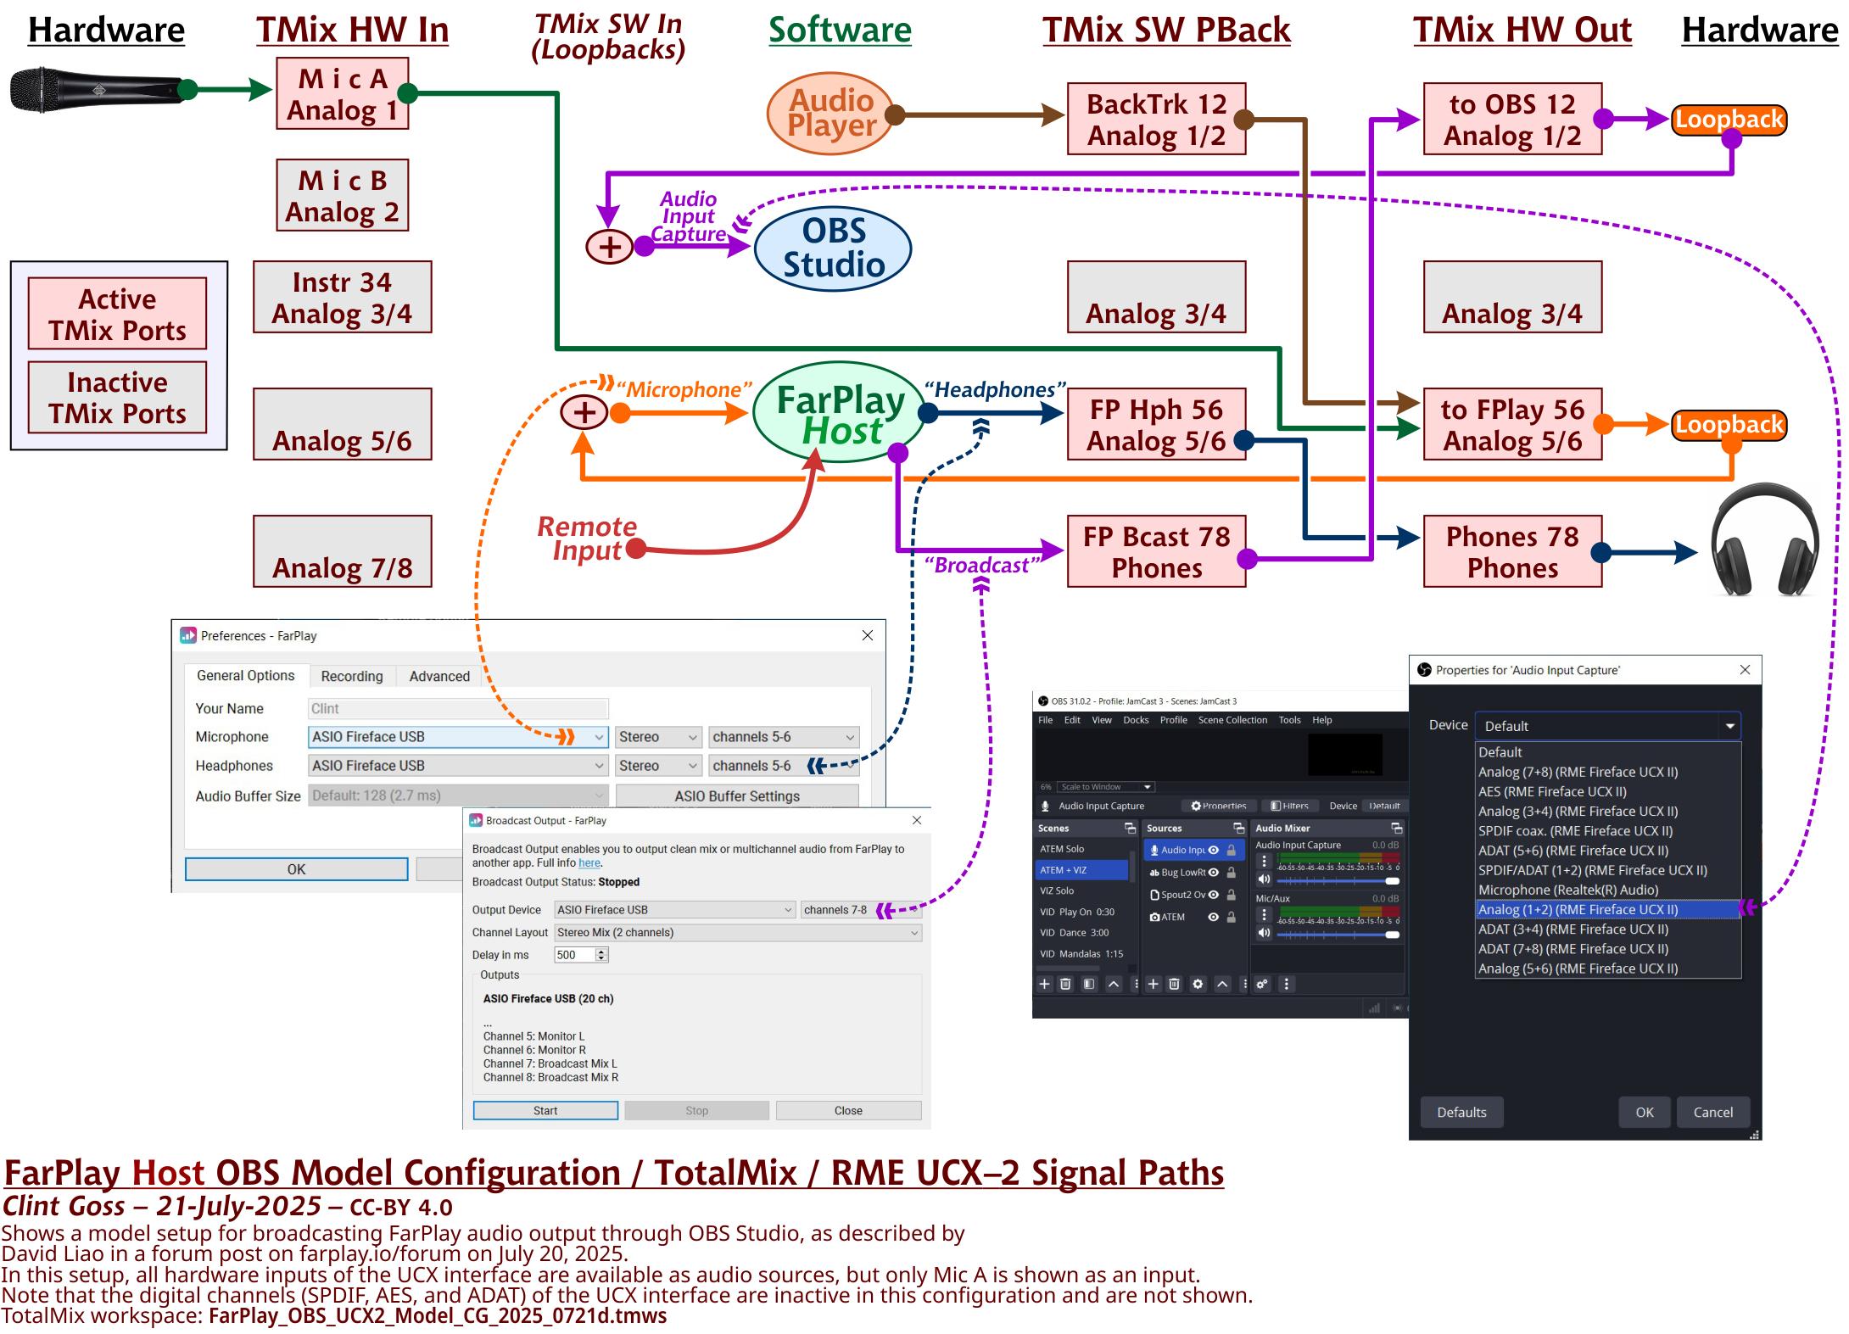Toggle lock on Bug LowRt source

point(1232,873)
